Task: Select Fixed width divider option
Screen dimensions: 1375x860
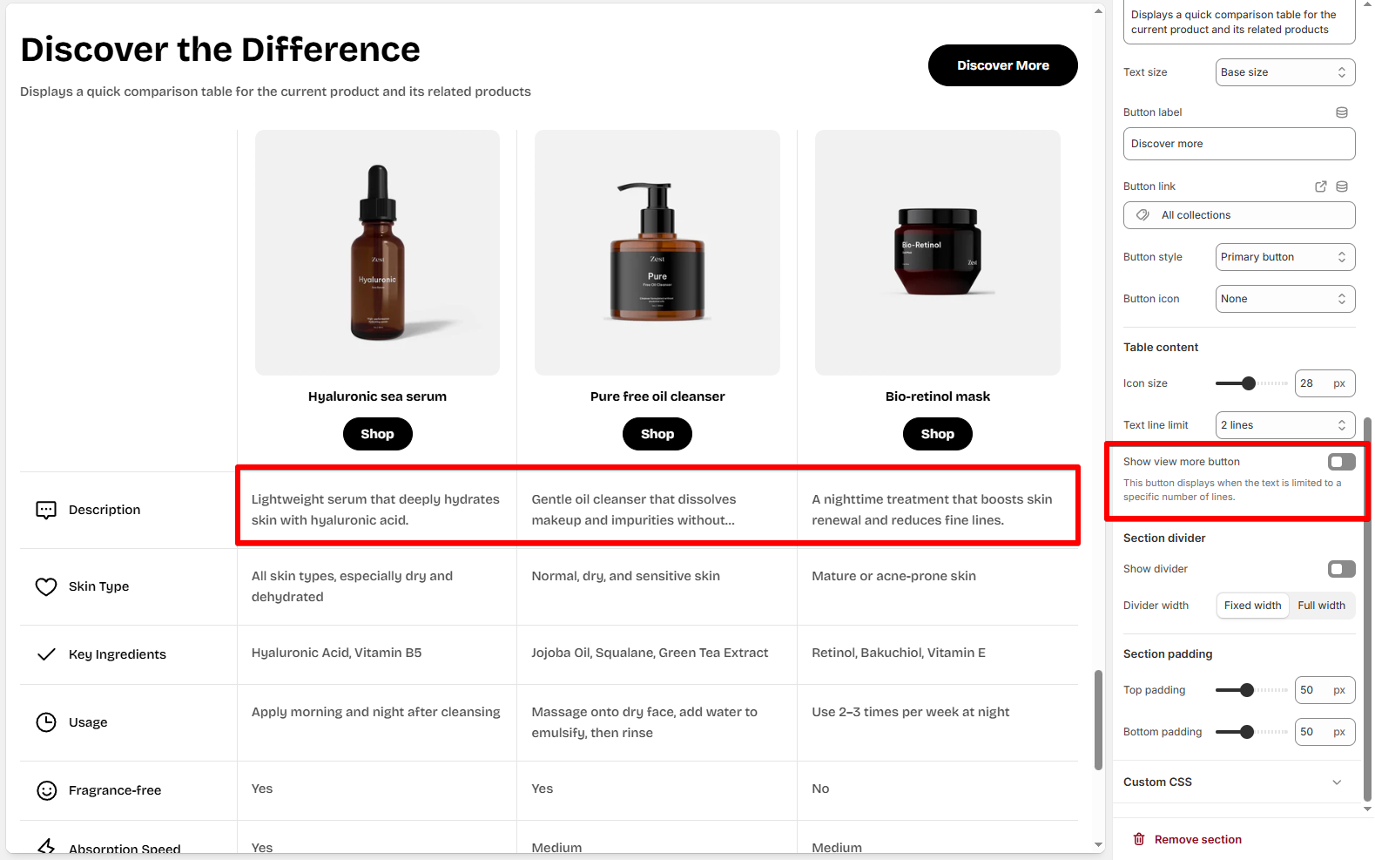Action: coord(1252,606)
